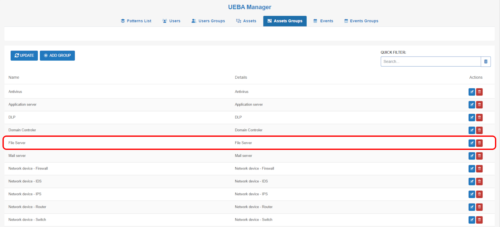Edit the Network device - Firewall group
Viewport: 500px width, 227px height.
click(472, 169)
